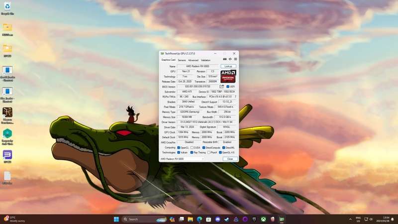
Task: Click the Driver Version value field
Action: (206, 122)
